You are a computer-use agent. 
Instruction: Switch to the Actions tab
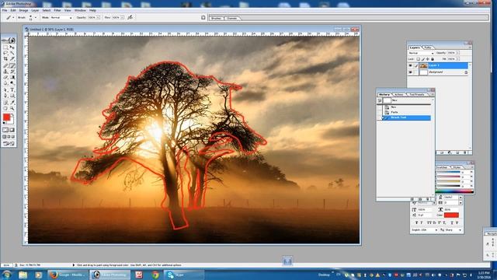(x=398, y=95)
